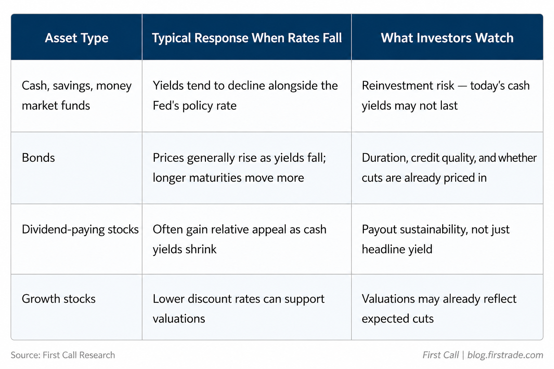Click the What Investors Watch header
The height and width of the screenshot is (369, 554).
click(447, 38)
